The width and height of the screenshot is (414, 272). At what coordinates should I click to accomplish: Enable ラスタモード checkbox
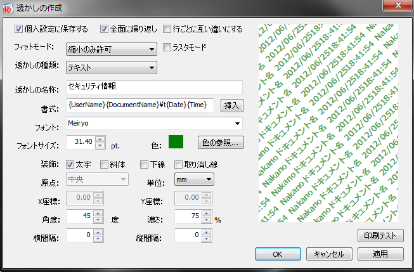(x=167, y=48)
